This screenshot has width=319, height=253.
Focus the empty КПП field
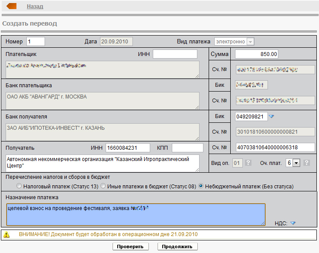(x=187, y=148)
